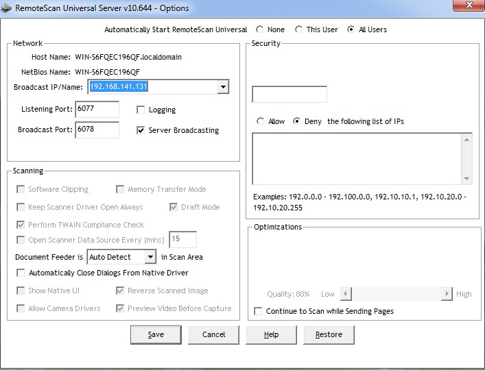Click the Quality: 80% label
This screenshot has height=370, width=485.
pyautogui.click(x=288, y=294)
